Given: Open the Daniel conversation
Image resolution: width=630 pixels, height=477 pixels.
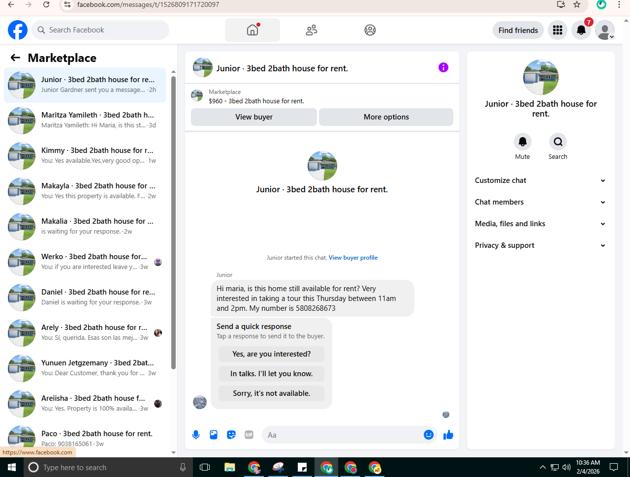Looking at the screenshot, I should coord(85,298).
